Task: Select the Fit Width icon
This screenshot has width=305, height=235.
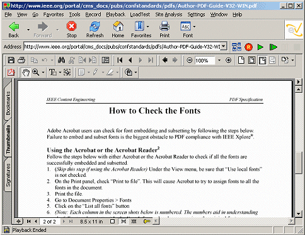Action: (262, 61)
